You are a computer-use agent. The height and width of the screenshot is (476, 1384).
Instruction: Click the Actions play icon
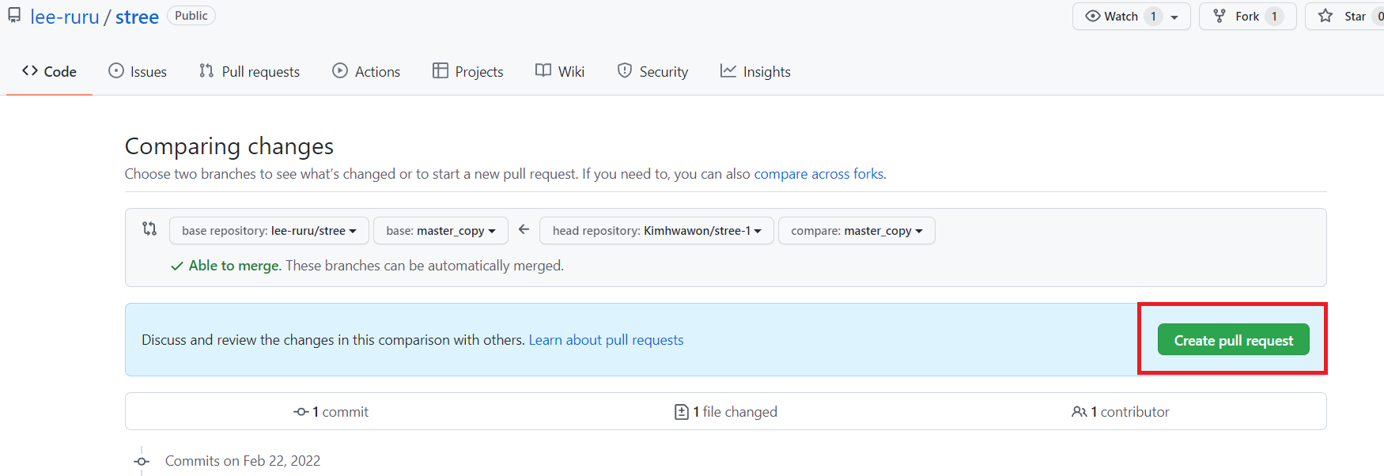(x=340, y=70)
